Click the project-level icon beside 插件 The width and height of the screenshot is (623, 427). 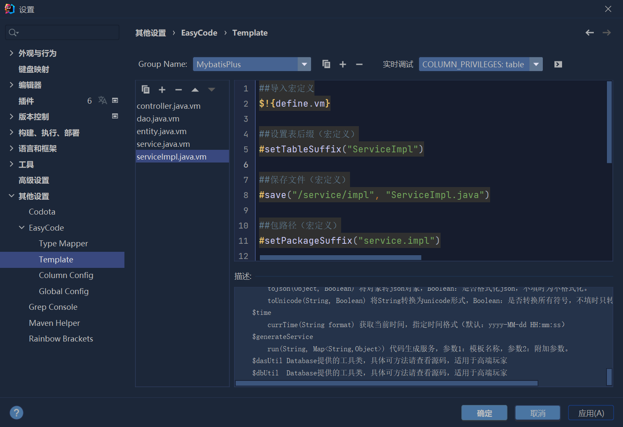115,100
